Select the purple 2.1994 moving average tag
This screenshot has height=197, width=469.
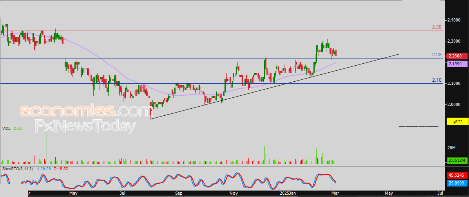point(457,63)
